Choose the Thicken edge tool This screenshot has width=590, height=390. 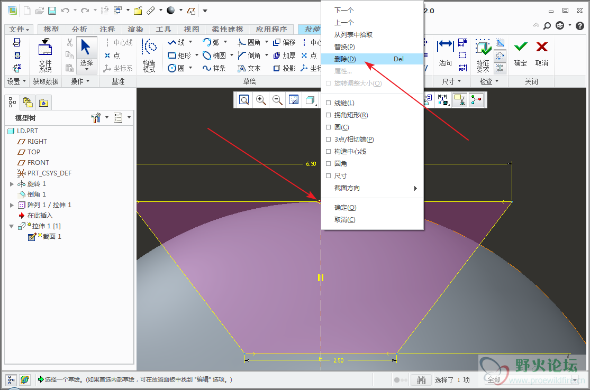click(x=285, y=55)
